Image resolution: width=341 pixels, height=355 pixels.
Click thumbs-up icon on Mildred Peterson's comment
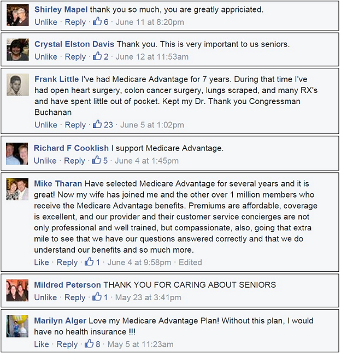point(98,297)
